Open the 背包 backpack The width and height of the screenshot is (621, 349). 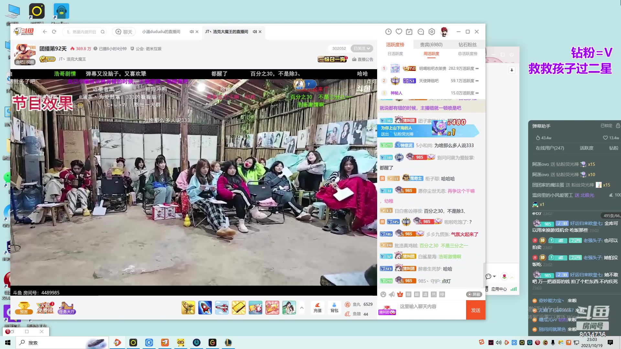point(334,308)
